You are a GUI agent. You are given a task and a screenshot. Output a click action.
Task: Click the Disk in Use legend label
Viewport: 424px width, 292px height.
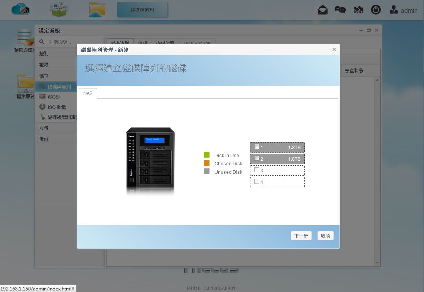click(x=226, y=155)
